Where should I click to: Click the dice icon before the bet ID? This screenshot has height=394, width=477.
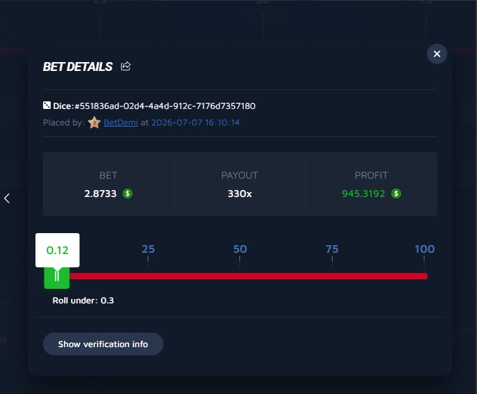tap(46, 105)
